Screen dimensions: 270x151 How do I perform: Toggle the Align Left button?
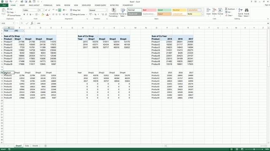click(x=54, y=15)
